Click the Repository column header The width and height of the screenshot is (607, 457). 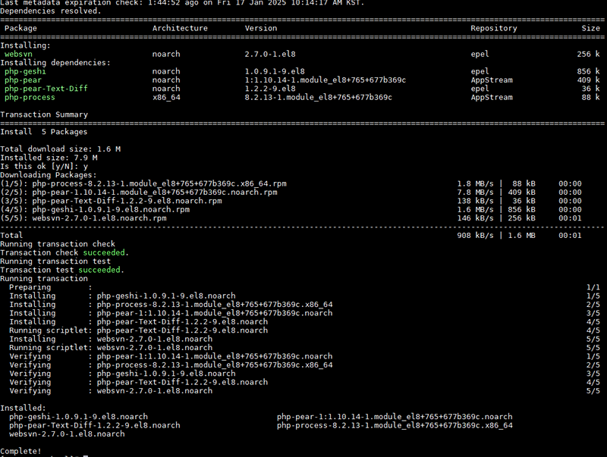point(494,28)
